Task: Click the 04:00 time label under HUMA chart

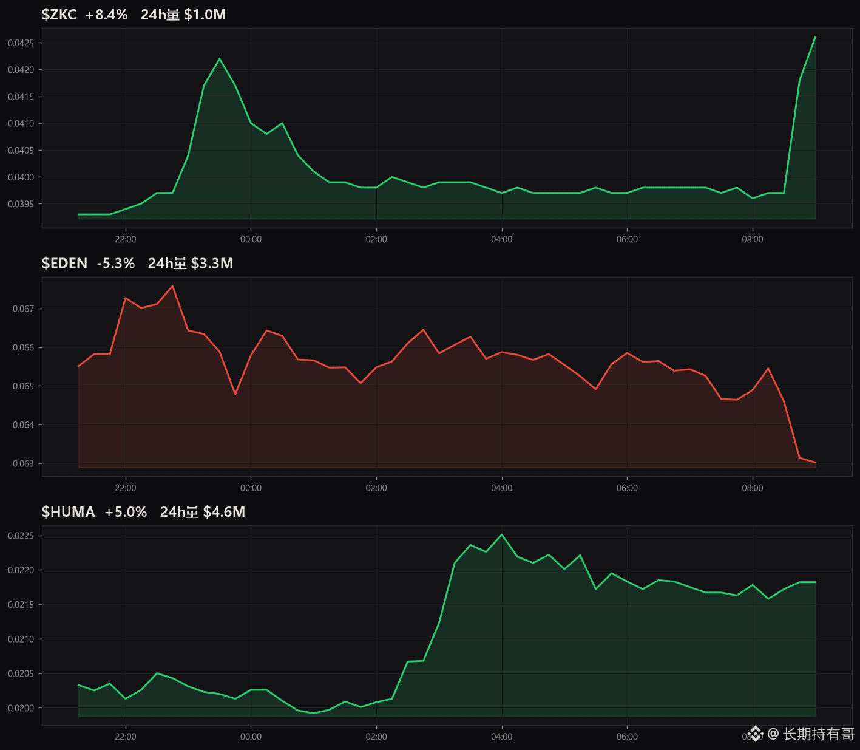Action: click(502, 737)
